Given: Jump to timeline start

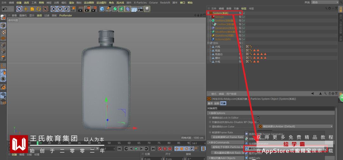Looking at the screenshot, I should [x=119, y=149].
